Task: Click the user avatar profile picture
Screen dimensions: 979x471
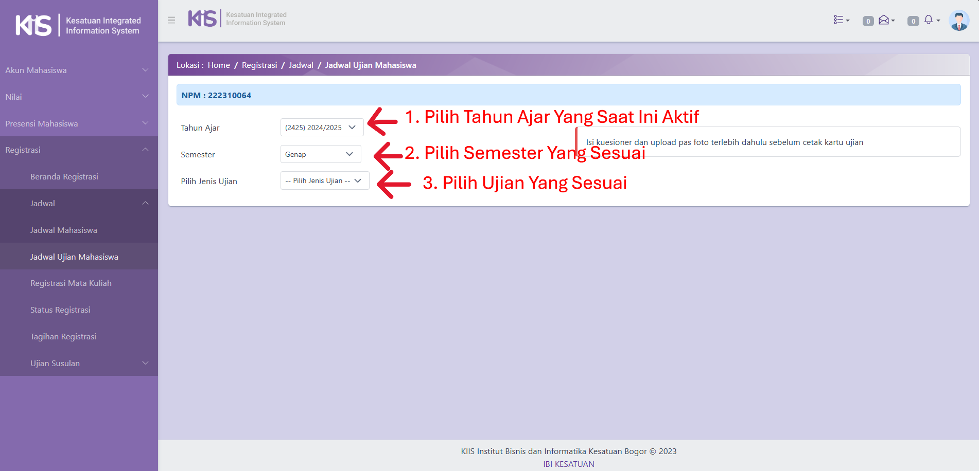Action: point(958,21)
